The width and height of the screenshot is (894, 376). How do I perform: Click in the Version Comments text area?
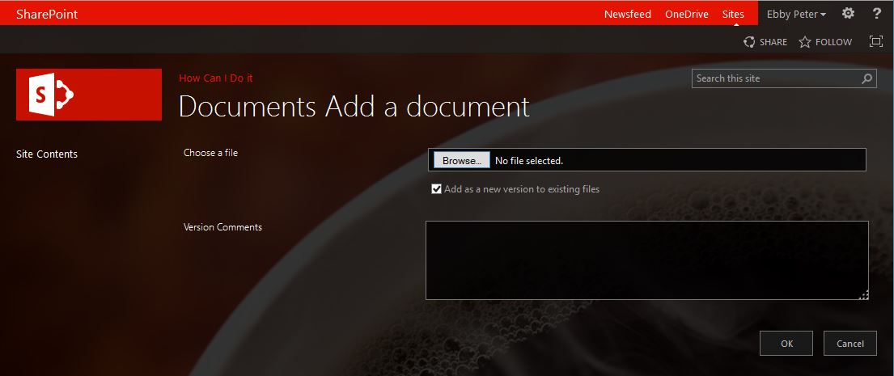[647, 260]
